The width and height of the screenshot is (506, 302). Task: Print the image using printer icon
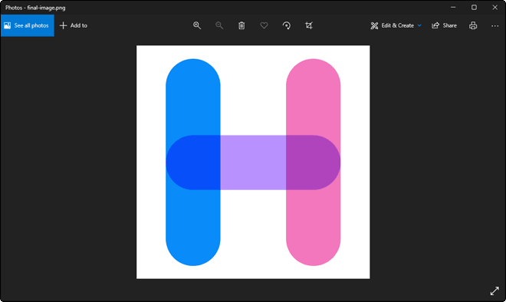coord(473,25)
